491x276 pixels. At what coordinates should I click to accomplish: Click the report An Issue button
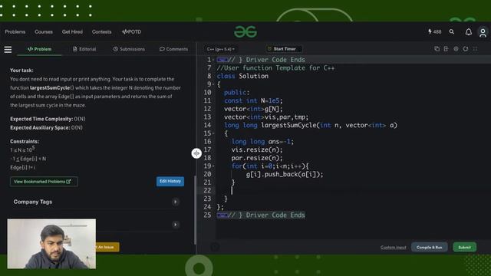pos(107,247)
